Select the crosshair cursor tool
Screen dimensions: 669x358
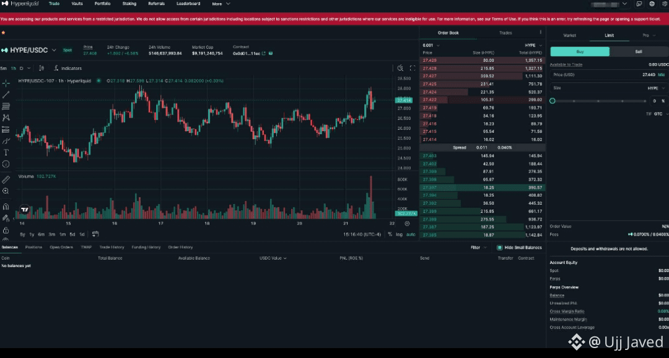[x=6, y=83]
